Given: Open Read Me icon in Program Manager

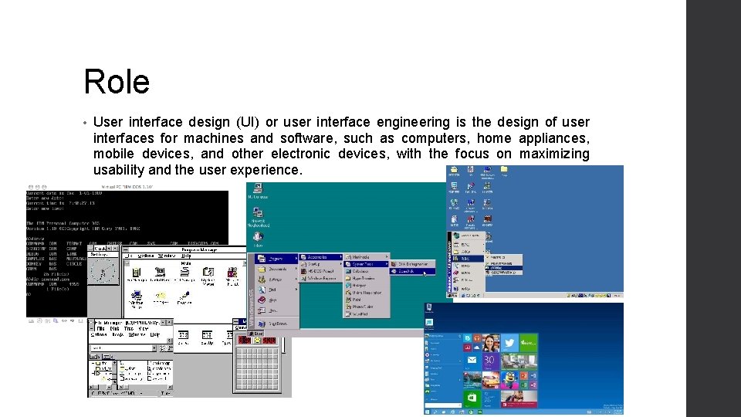Looking at the screenshot, I should (x=184, y=298).
